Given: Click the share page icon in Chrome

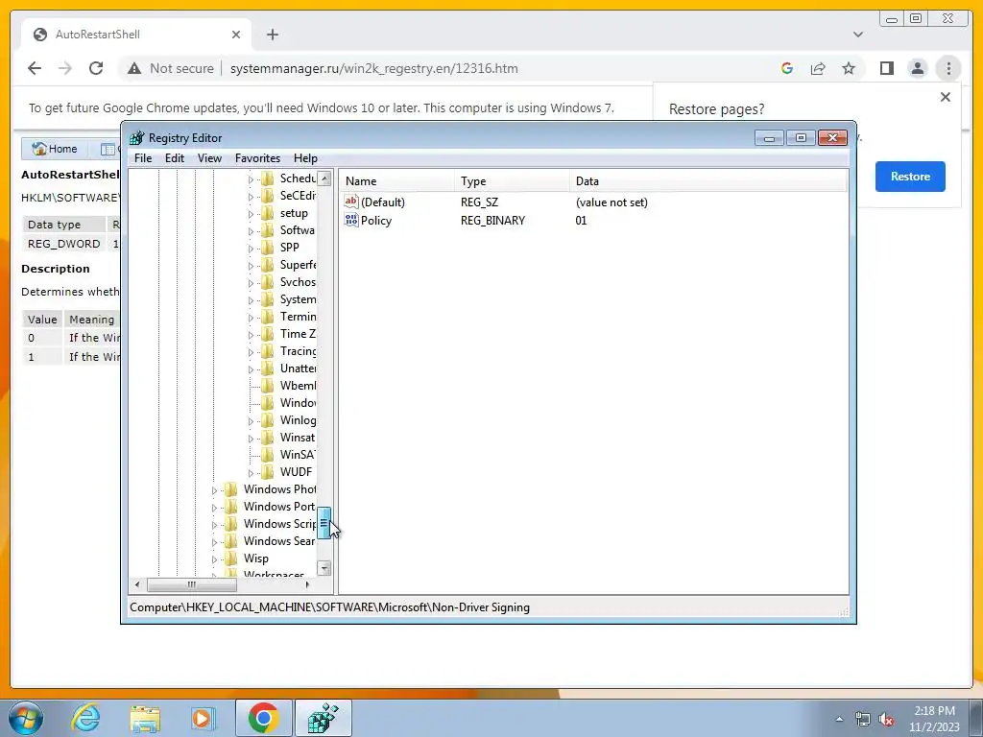Looking at the screenshot, I should pos(818,68).
